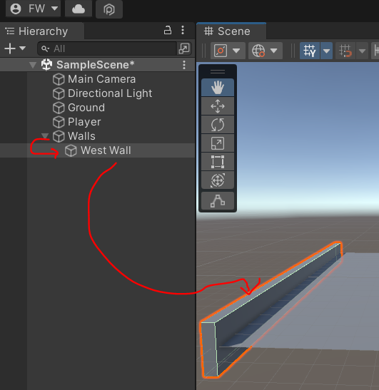379x390 pixels.
Task: Toggle the grid visibility button
Action: (310, 51)
